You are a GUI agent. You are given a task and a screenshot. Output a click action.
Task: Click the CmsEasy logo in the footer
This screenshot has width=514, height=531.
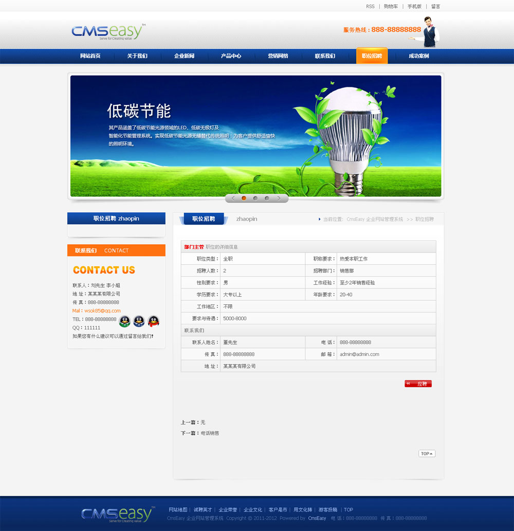click(117, 514)
